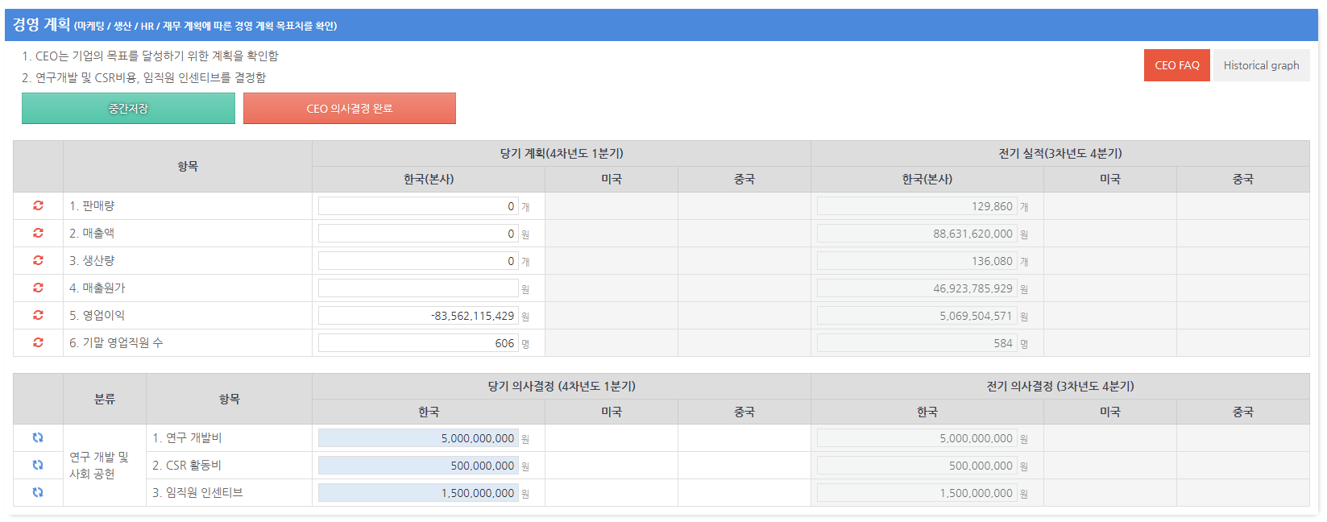Refresh the 매출원가 row using its icon
The width and height of the screenshot is (1327, 522).
(38, 288)
